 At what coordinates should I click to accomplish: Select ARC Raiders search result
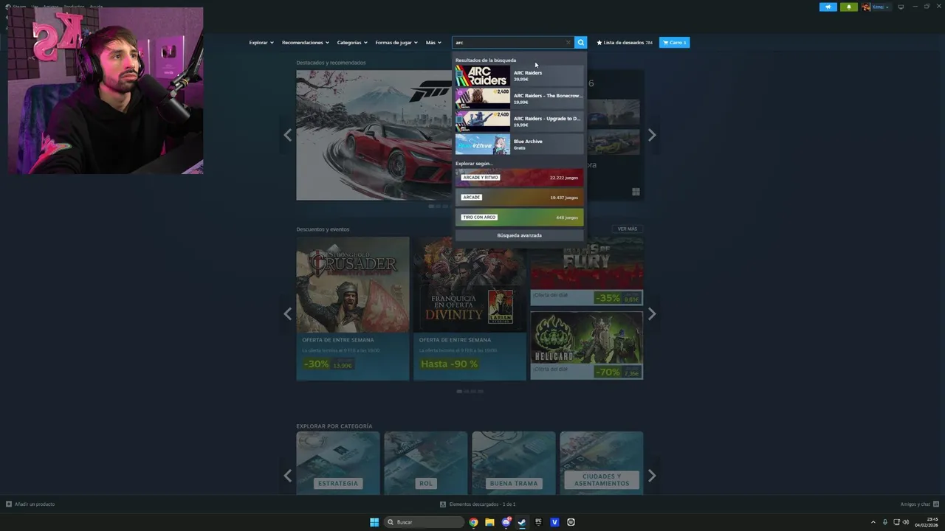(x=519, y=76)
